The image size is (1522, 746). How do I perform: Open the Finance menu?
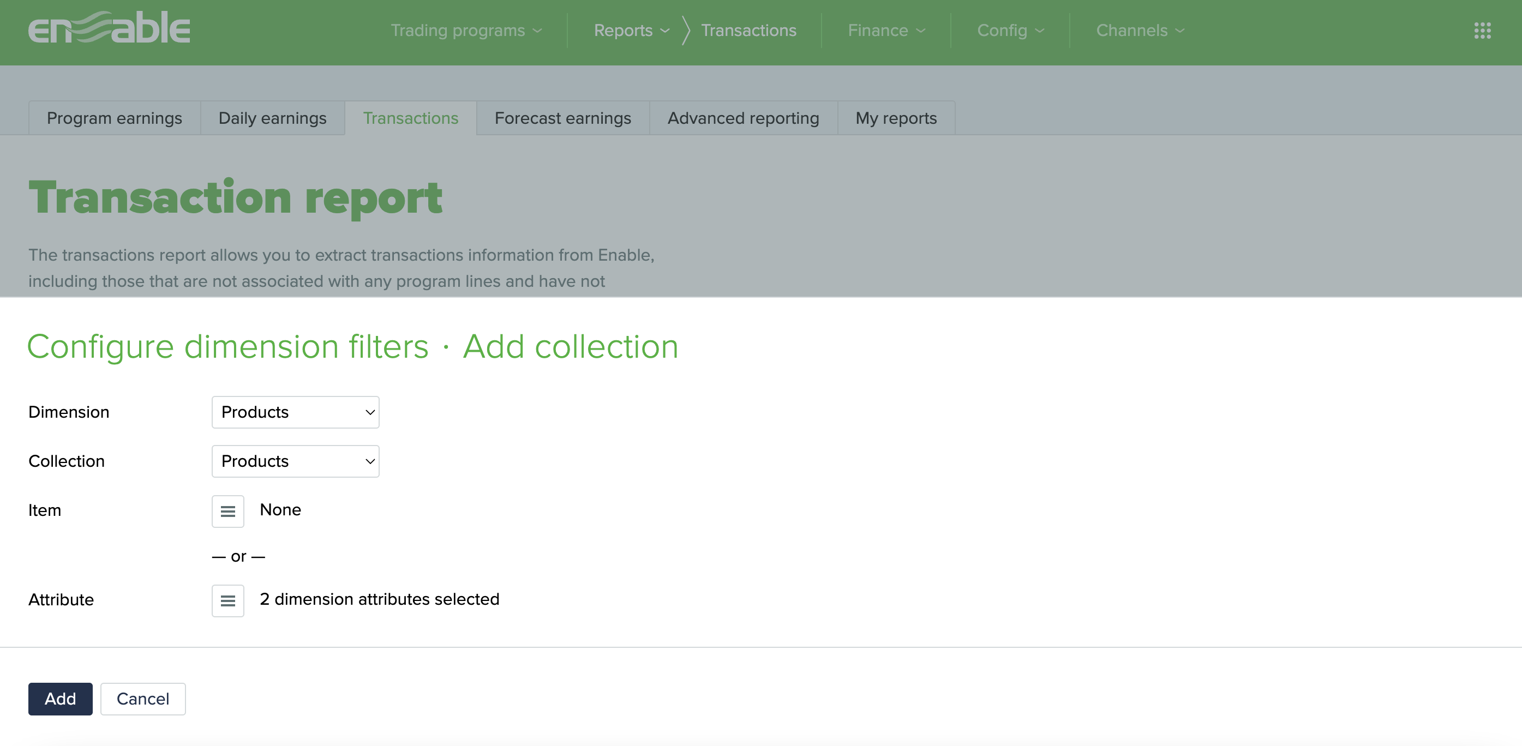tap(886, 31)
